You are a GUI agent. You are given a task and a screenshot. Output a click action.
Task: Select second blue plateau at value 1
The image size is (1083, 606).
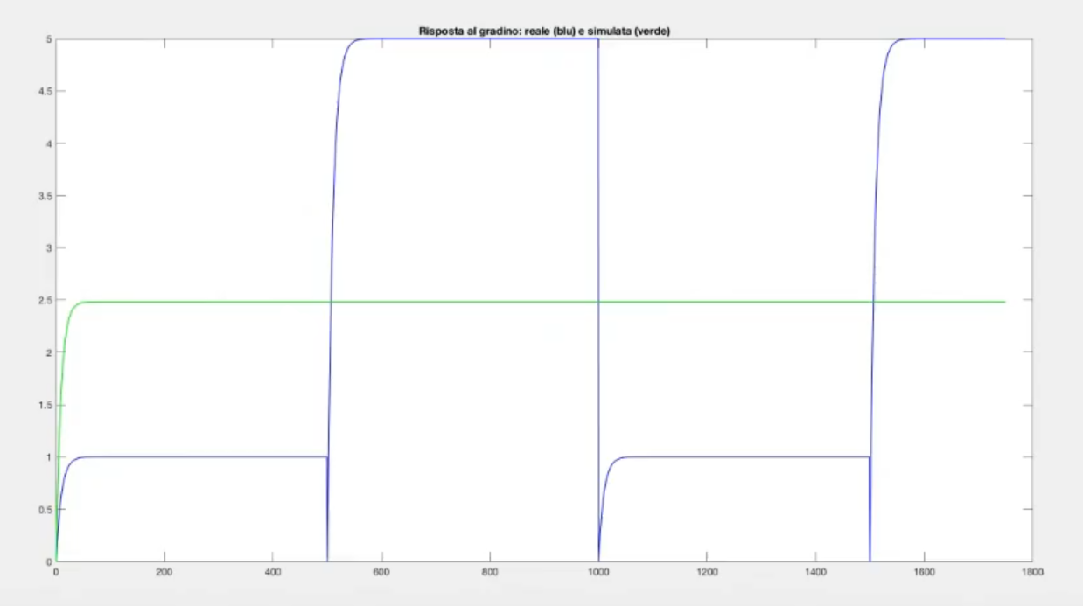tap(744, 456)
